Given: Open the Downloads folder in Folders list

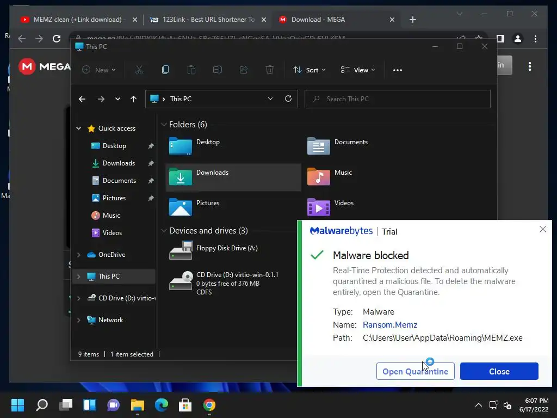Looking at the screenshot, I should pos(233,177).
